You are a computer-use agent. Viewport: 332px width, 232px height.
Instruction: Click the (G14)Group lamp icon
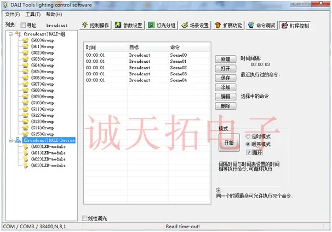(x=25, y=128)
